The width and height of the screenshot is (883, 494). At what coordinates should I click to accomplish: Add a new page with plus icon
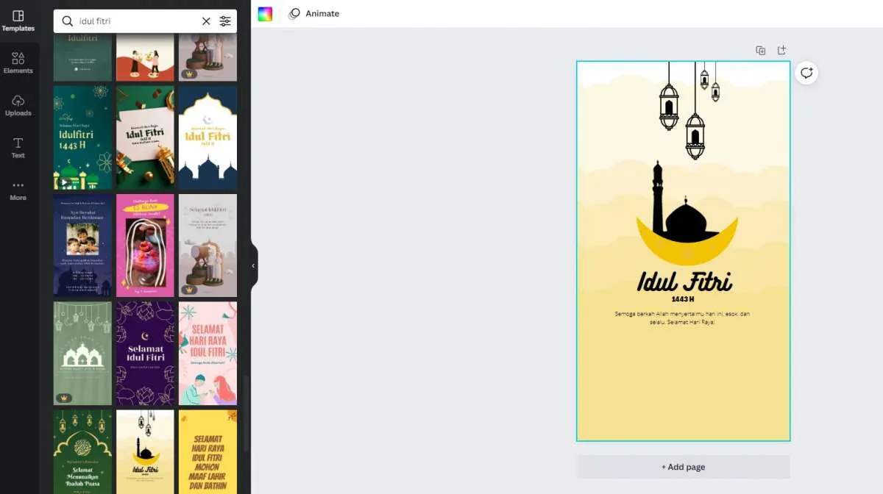click(781, 51)
